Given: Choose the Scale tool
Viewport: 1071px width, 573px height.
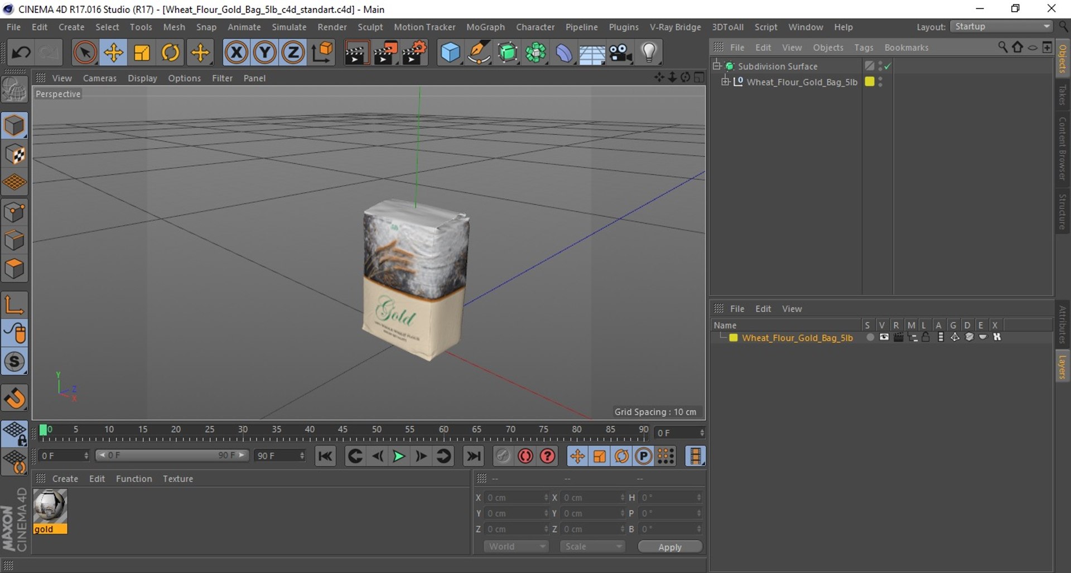Looking at the screenshot, I should click(142, 53).
